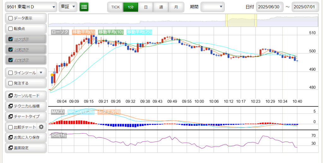Enable データ表示 checkbox
This screenshot has height=163, width=323.
coord(10,18)
